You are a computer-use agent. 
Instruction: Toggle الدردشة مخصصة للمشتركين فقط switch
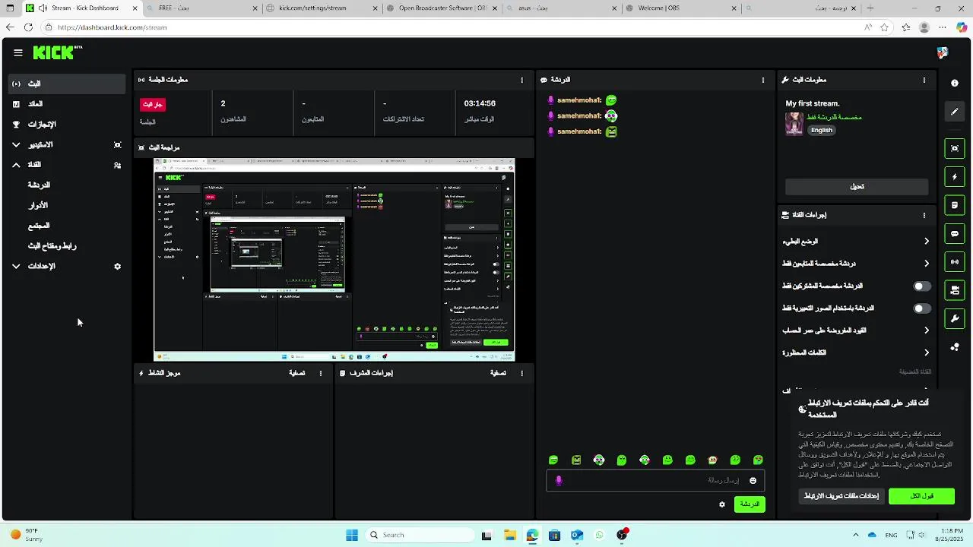tap(921, 286)
